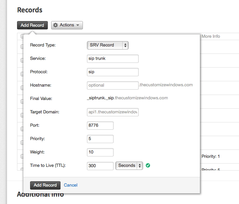Click the optional Hostname field
239x204 pixels.
tap(113, 85)
